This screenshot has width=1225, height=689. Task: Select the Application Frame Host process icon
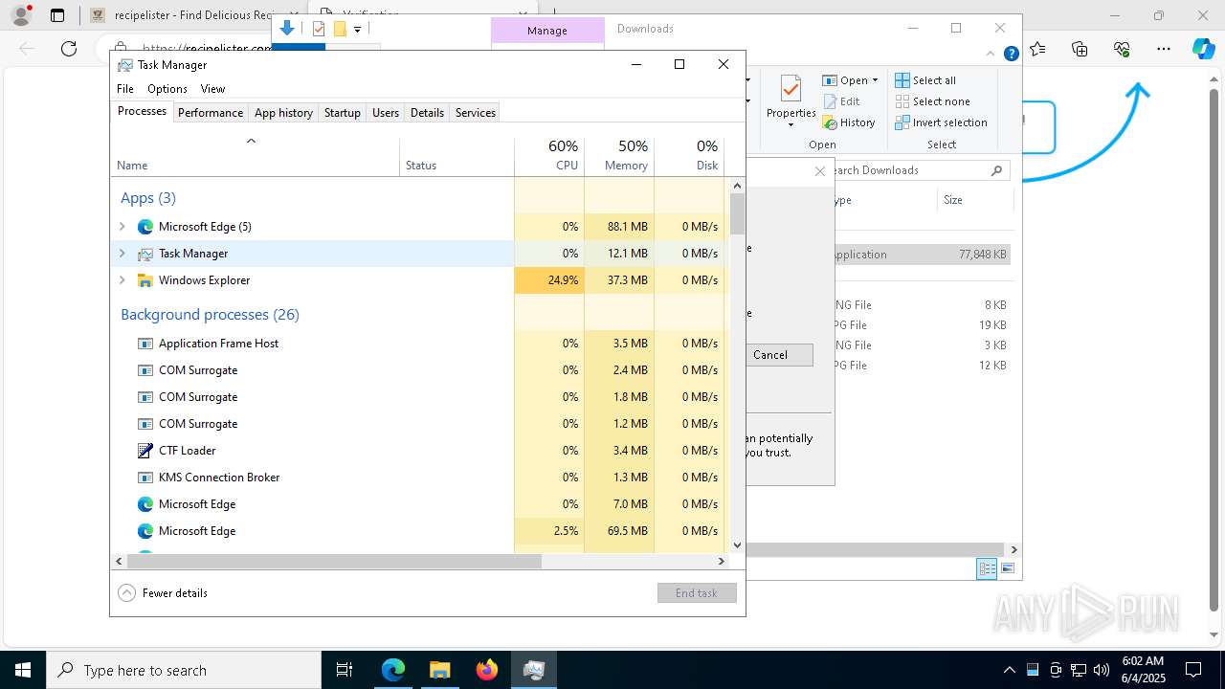coord(145,344)
